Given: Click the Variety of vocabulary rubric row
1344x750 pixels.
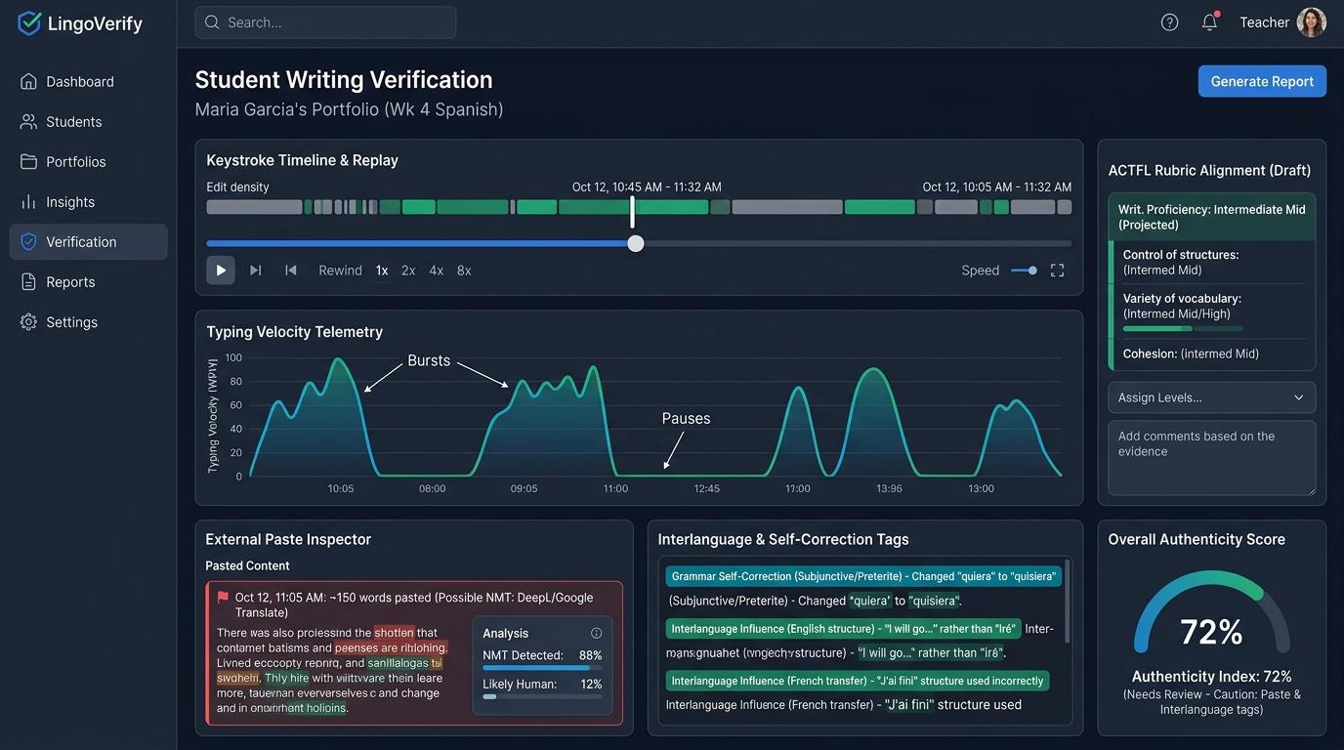Looking at the screenshot, I should pos(1213,311).
